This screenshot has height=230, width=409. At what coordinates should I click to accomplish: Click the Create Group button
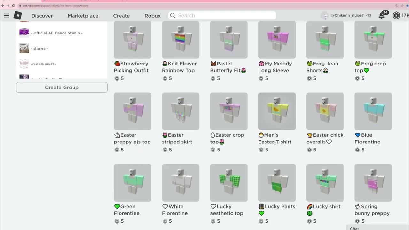tap(62, 87)
